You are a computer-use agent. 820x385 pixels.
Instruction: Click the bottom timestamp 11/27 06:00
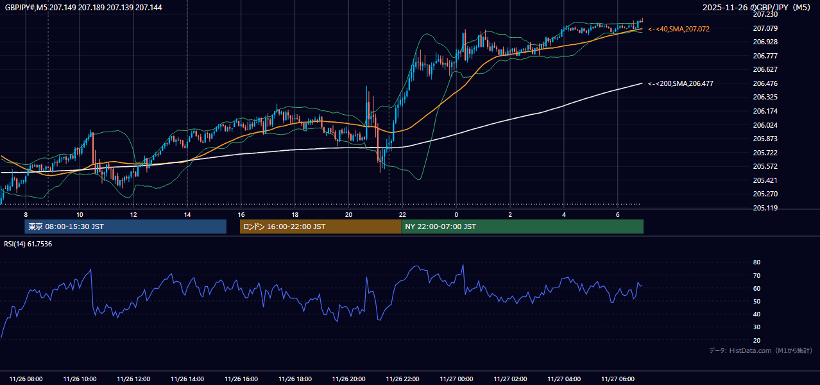coord(618,379)
